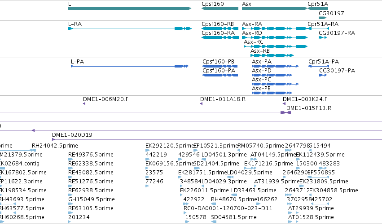Click the Asx-RC transcript
The height and width of the screenshot is (224, 382).
tap(276, 46)
